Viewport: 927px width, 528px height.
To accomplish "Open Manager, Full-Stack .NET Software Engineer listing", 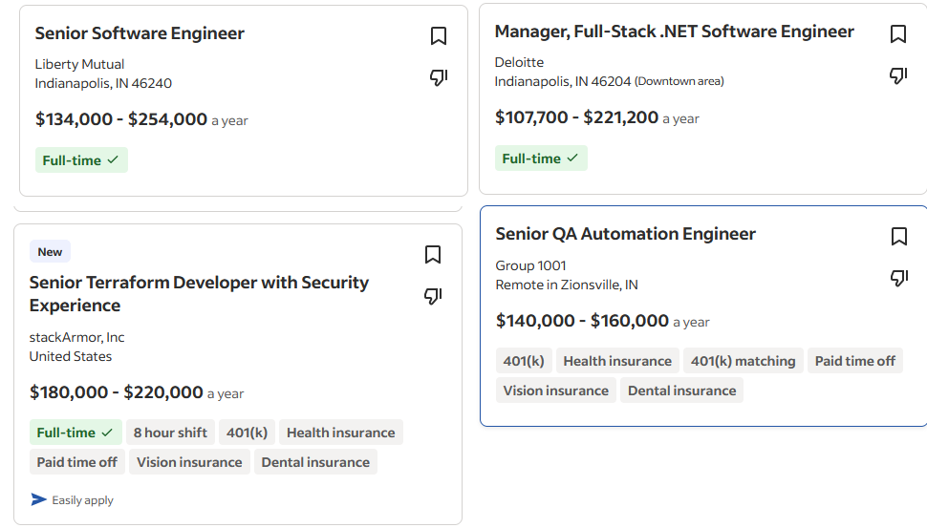I will 674,32.
